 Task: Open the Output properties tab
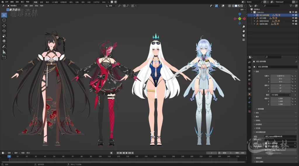[249, 71]
